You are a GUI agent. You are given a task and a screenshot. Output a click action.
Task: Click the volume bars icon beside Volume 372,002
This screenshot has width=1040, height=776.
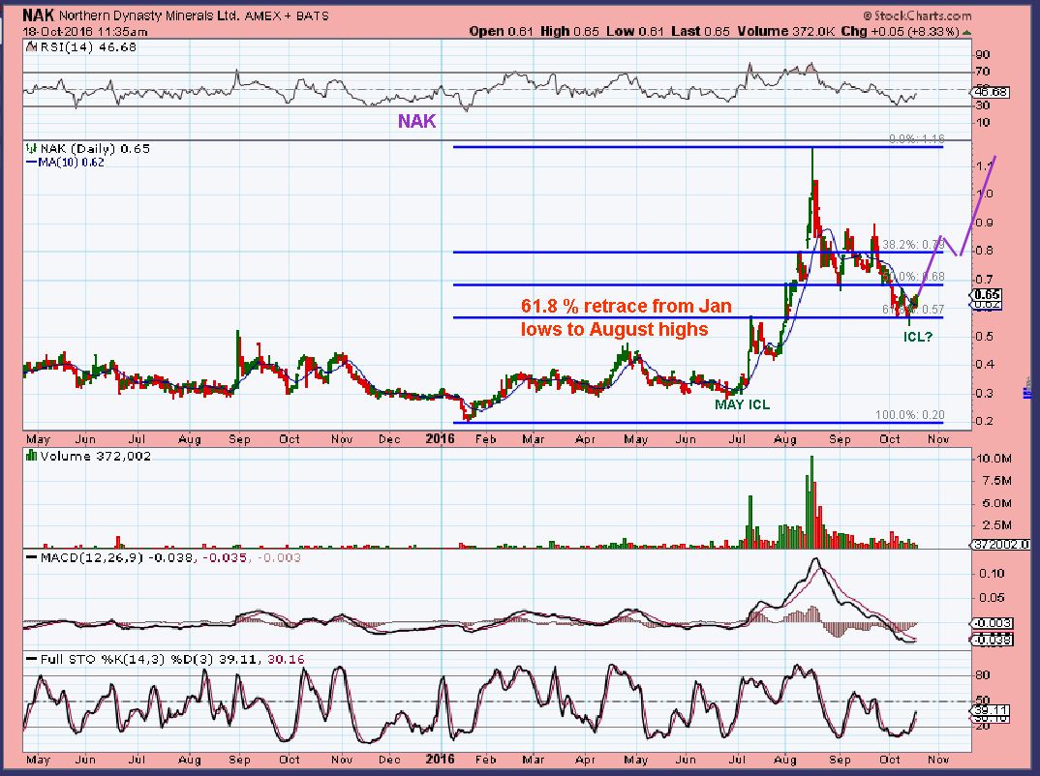tap(31, 456)
